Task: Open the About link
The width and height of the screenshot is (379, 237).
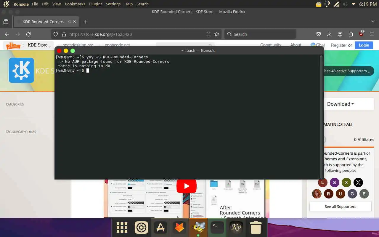Action: [296, 45]
